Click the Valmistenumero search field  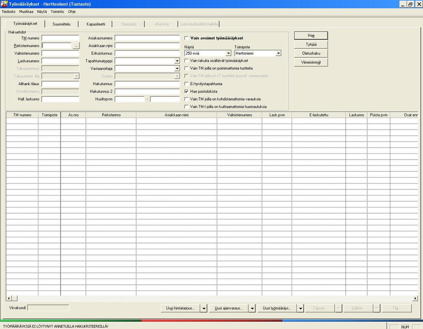point(60,53)
